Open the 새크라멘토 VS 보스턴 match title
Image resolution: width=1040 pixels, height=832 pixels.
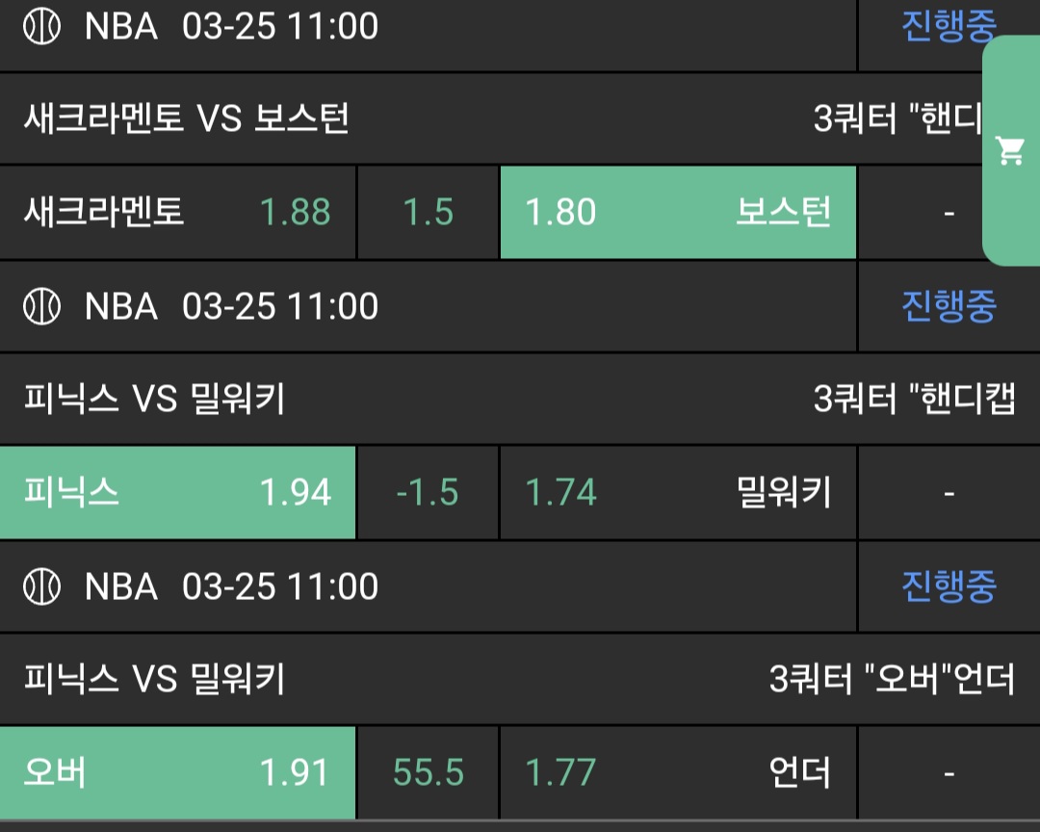187,119
